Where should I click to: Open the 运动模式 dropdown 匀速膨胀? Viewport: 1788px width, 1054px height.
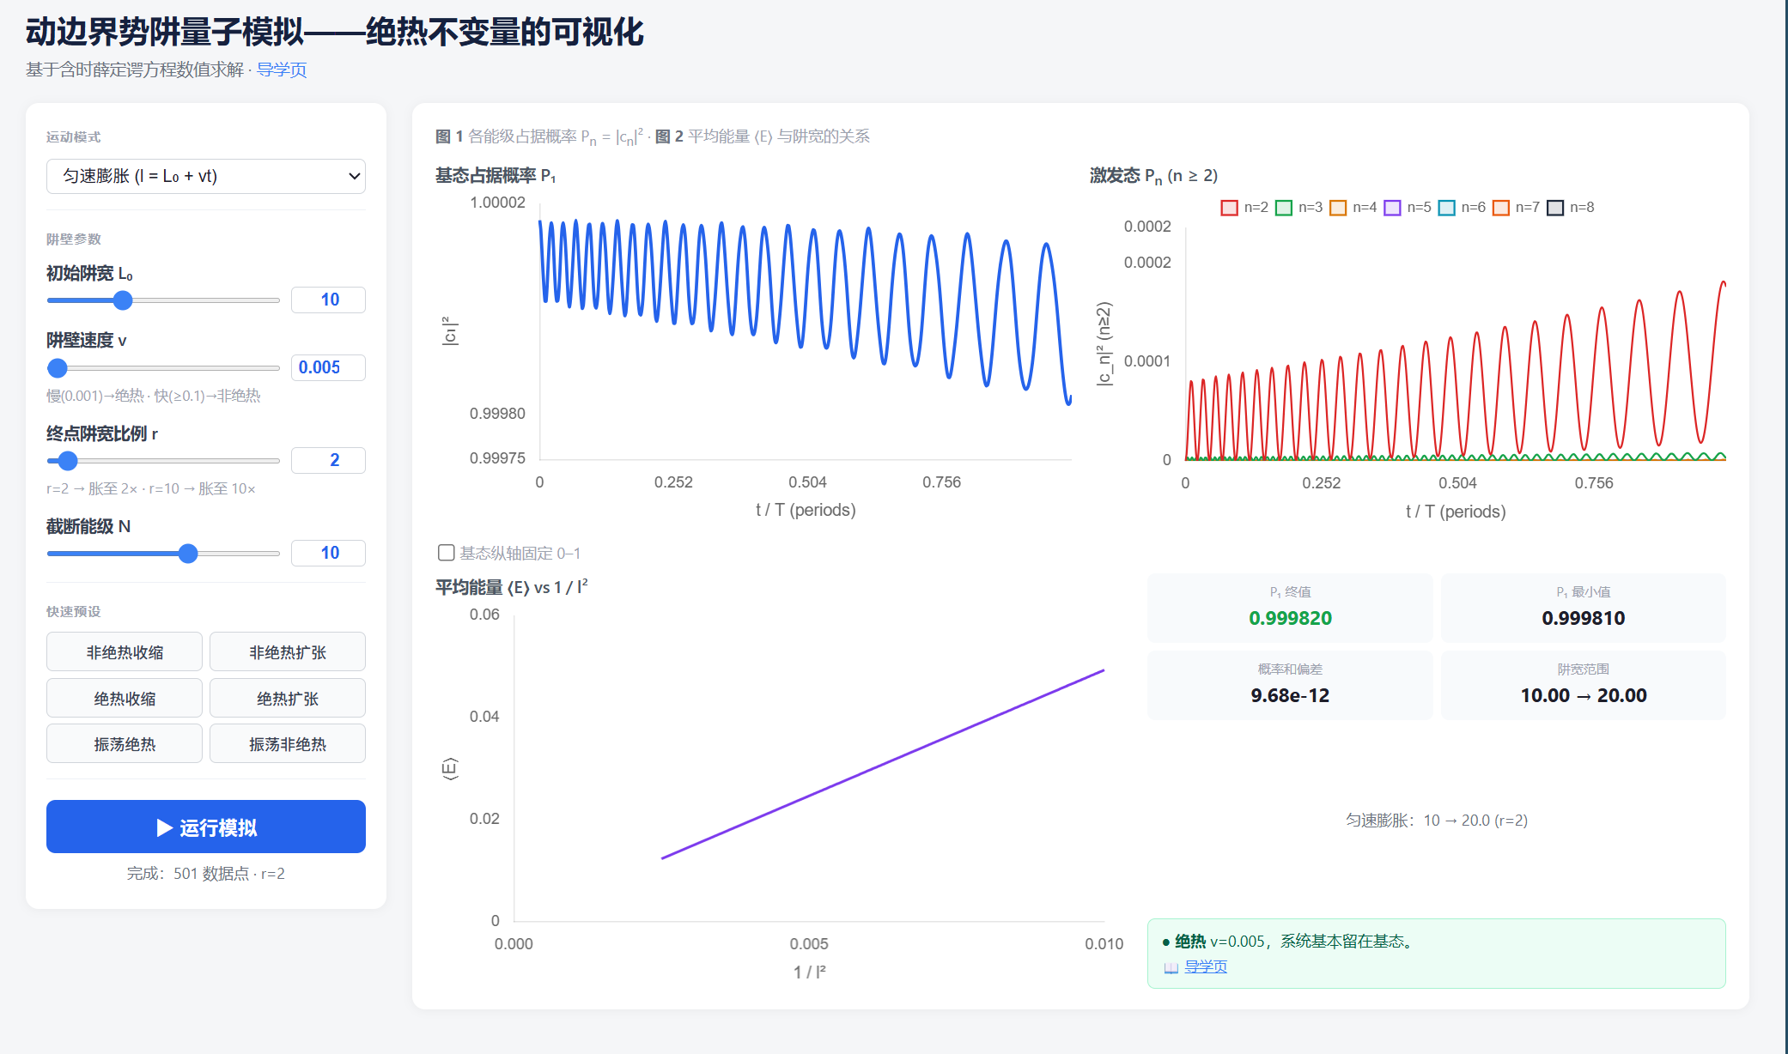(x=206, y=176)
